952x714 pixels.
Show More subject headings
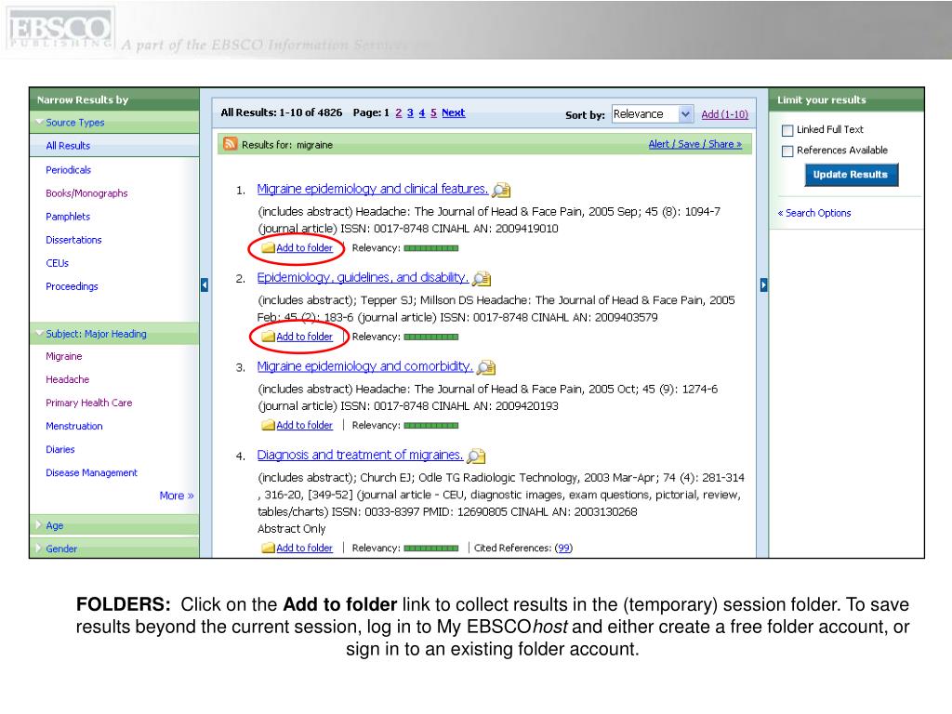pos(177,496)
